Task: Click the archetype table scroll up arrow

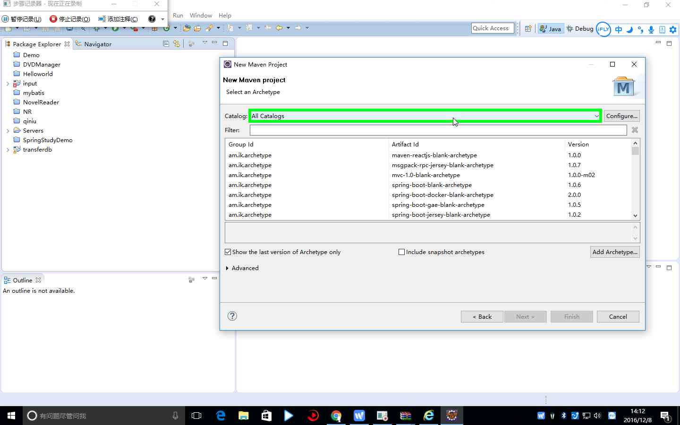Action: (635, 143)
